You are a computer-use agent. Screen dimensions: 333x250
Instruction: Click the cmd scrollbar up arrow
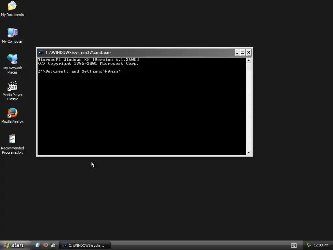click(248, 60)
